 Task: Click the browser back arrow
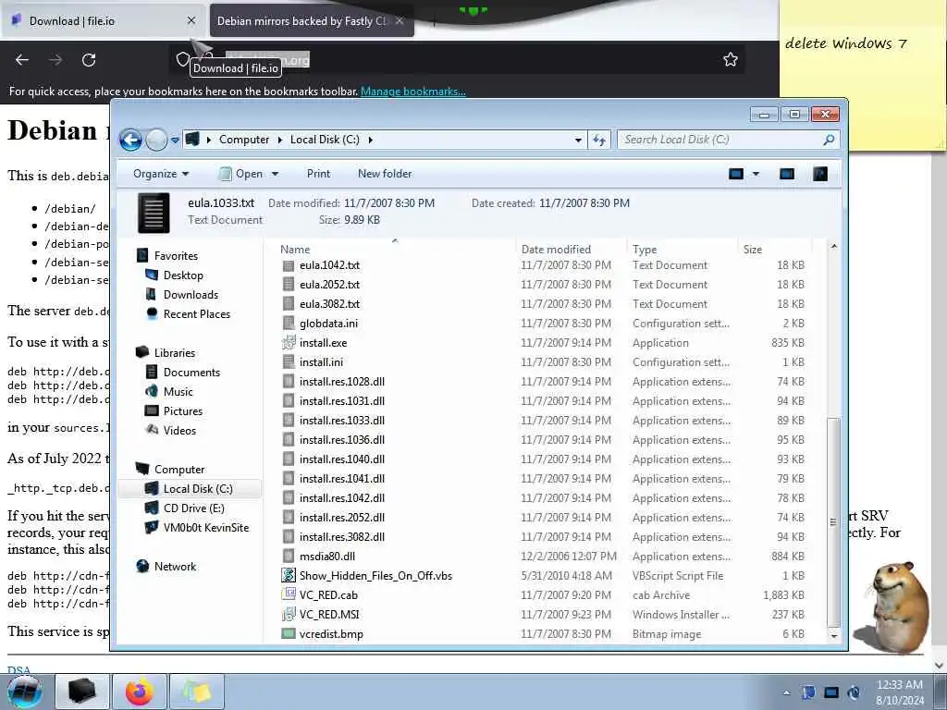pos(22,60)
